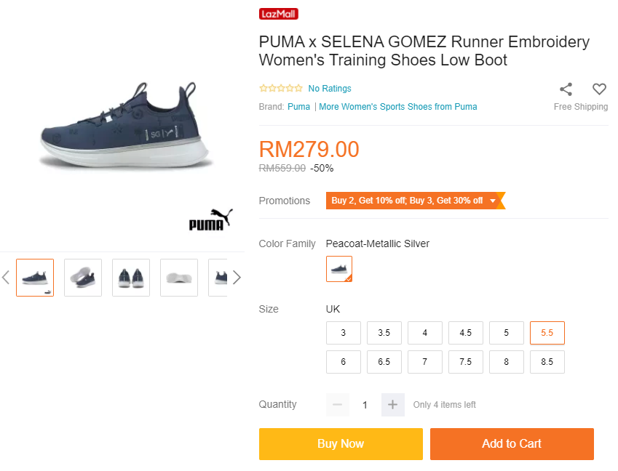This screenshot has width=618, height=471.
Task: Show previous product thumbnails
Action: [x=6, y=277]
